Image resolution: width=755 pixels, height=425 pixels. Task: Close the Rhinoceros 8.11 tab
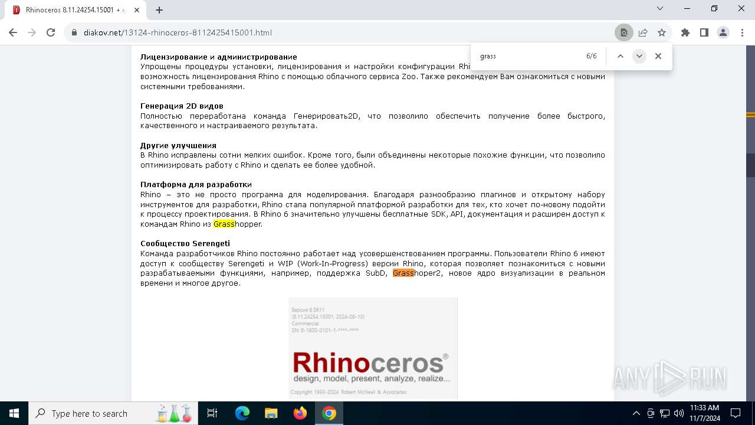point(138,10)
